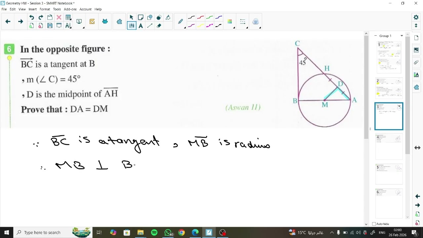
Task: Open the pen types selector
Action: [180, 21]
